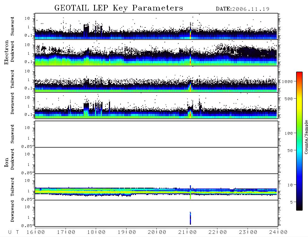This screenshot has width=308, height=237.
Task: Click the 1 tick on Electron Tailward axis
Action: coord(29,80)
